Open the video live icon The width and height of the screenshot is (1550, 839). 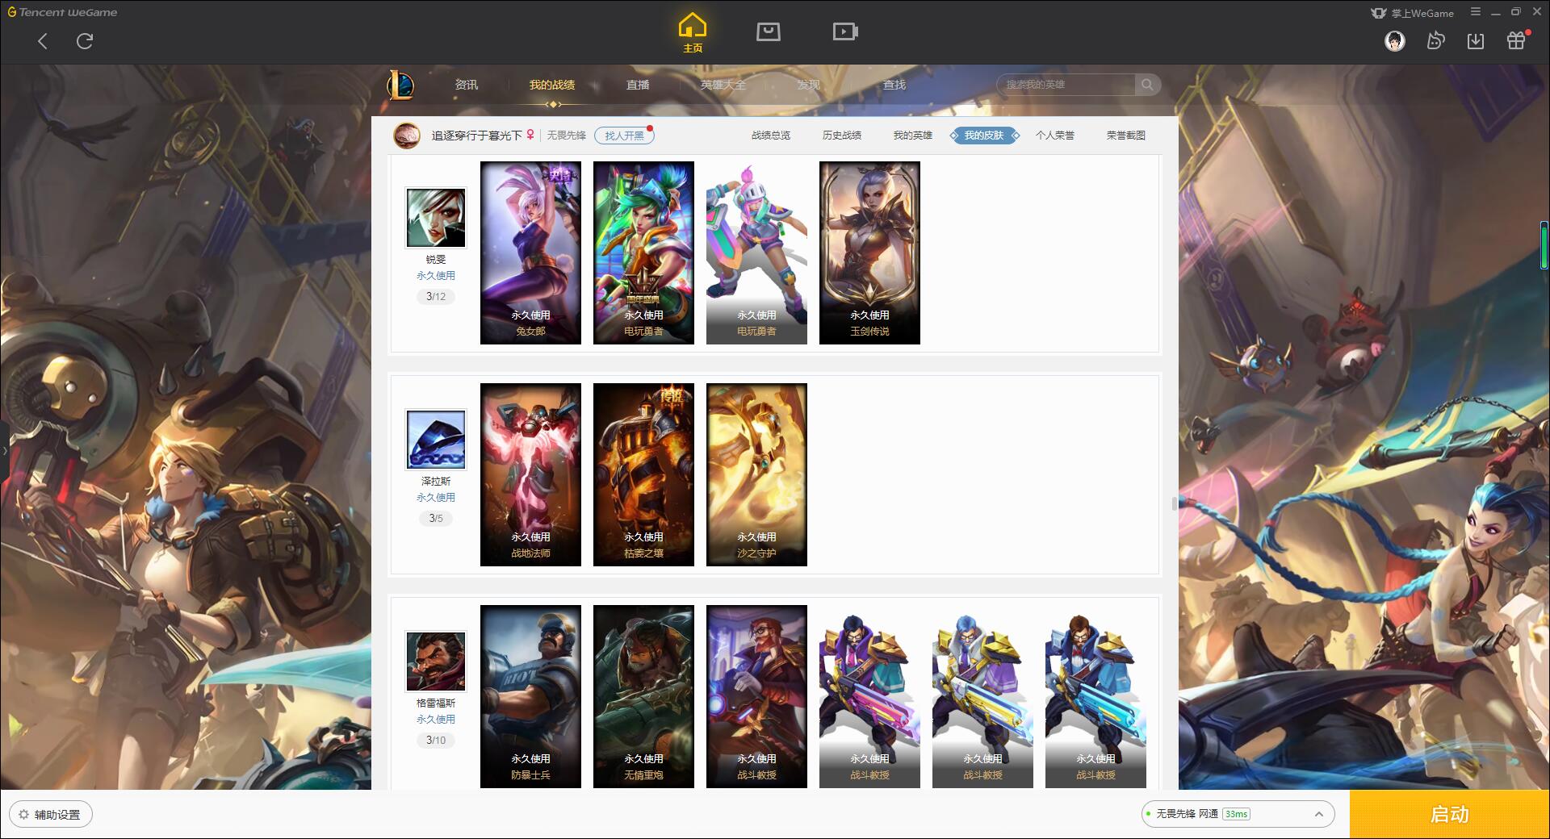pyautogui.click(x=845, y=31)
